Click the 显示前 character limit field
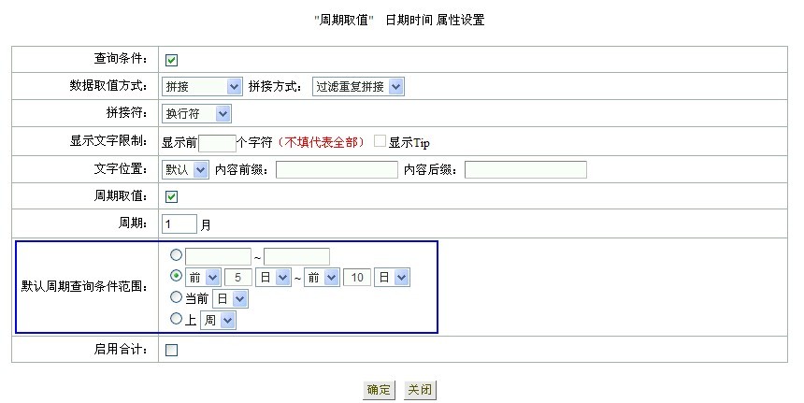Image resolution: width=804 pixels, height=403 pixels. pos(217,143)
